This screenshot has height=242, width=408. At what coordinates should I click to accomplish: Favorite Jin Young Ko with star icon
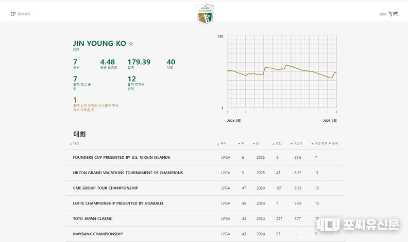point(131,44)
